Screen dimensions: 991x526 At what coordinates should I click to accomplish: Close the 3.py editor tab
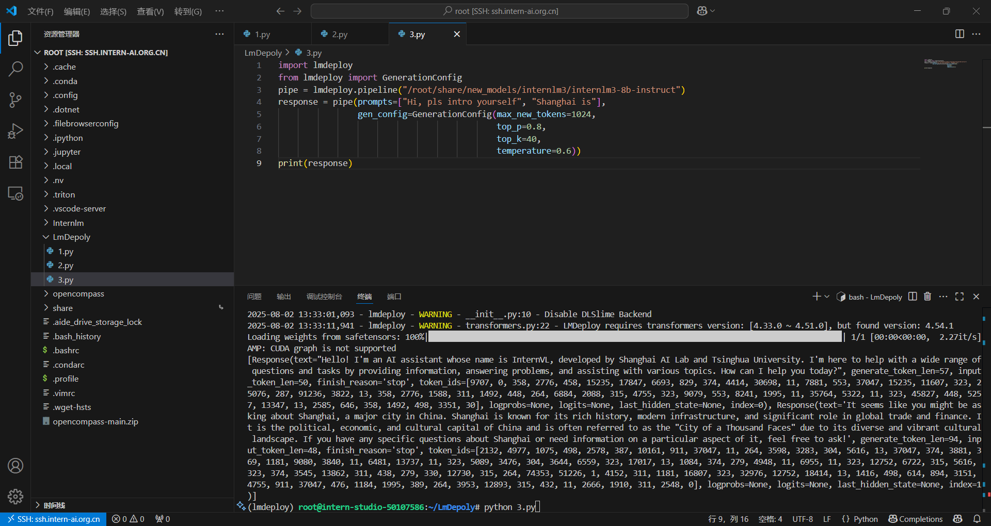(457, 34)
